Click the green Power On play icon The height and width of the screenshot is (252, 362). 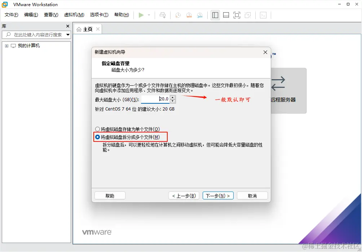pos(141,15)
